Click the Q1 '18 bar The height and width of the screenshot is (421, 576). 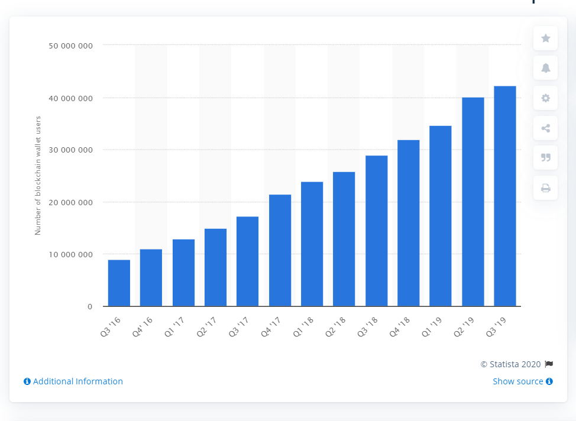coord(312,244)
